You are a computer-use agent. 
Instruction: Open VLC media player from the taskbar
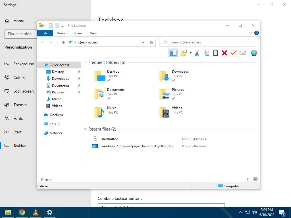point(36,212)
